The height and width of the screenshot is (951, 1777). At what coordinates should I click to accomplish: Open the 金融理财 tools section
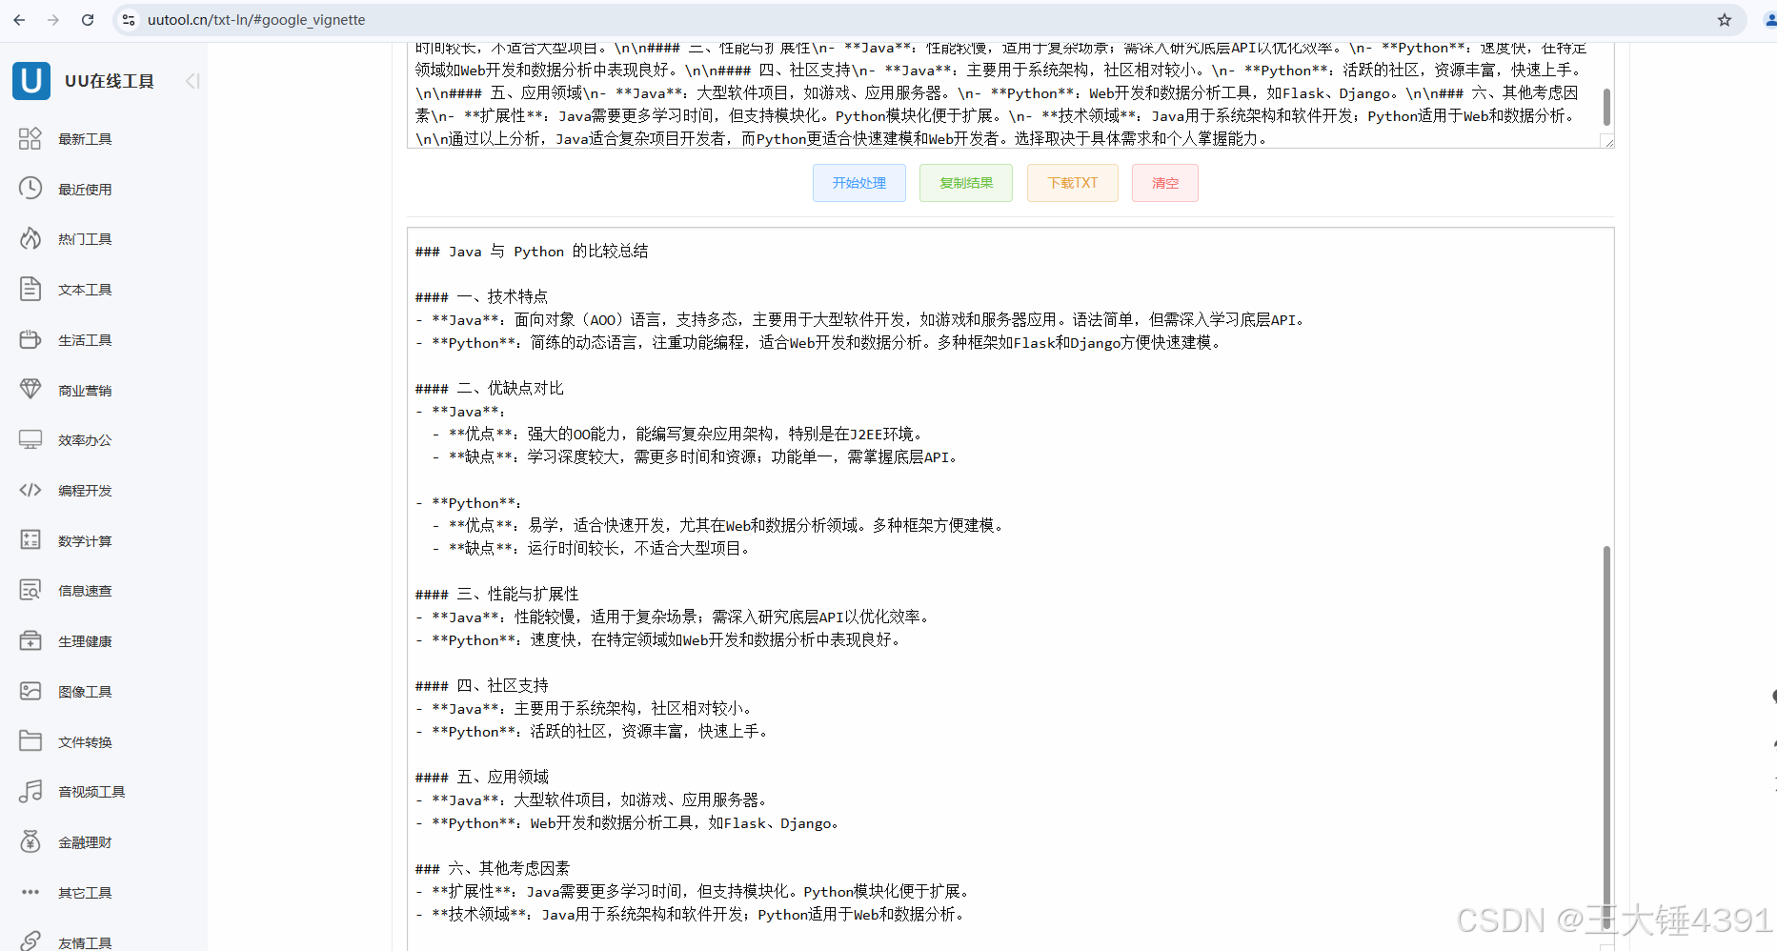pyautogui.click(x=85, y=841)
